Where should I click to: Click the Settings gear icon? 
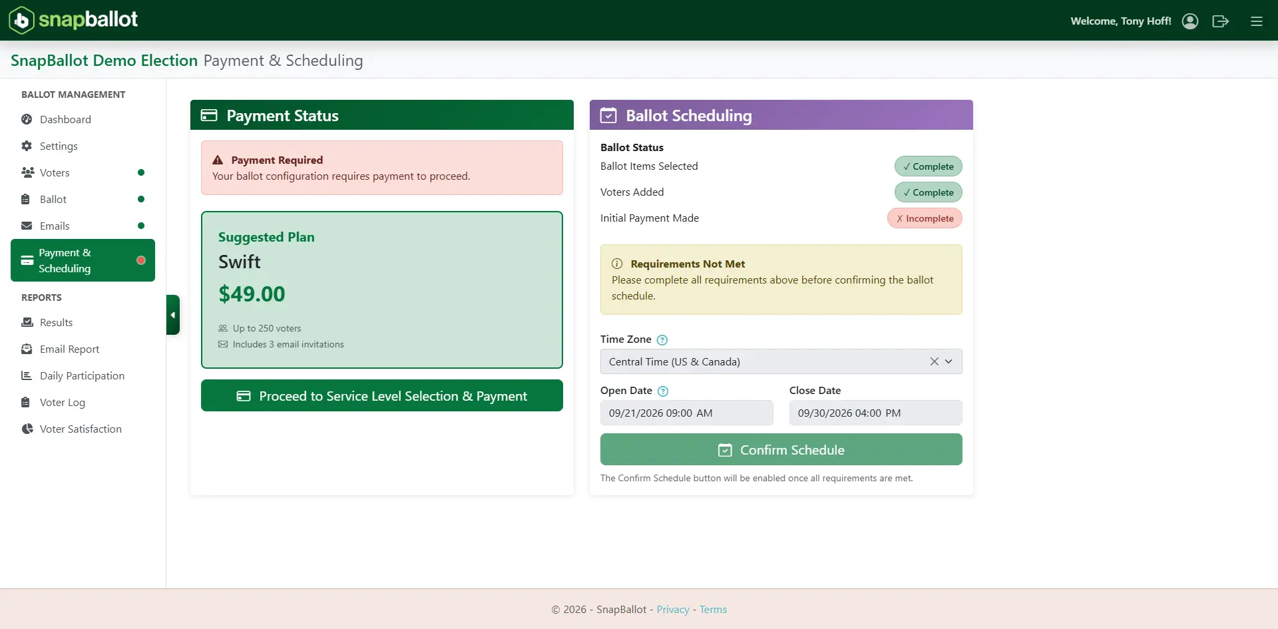click(x=27, y=146)
